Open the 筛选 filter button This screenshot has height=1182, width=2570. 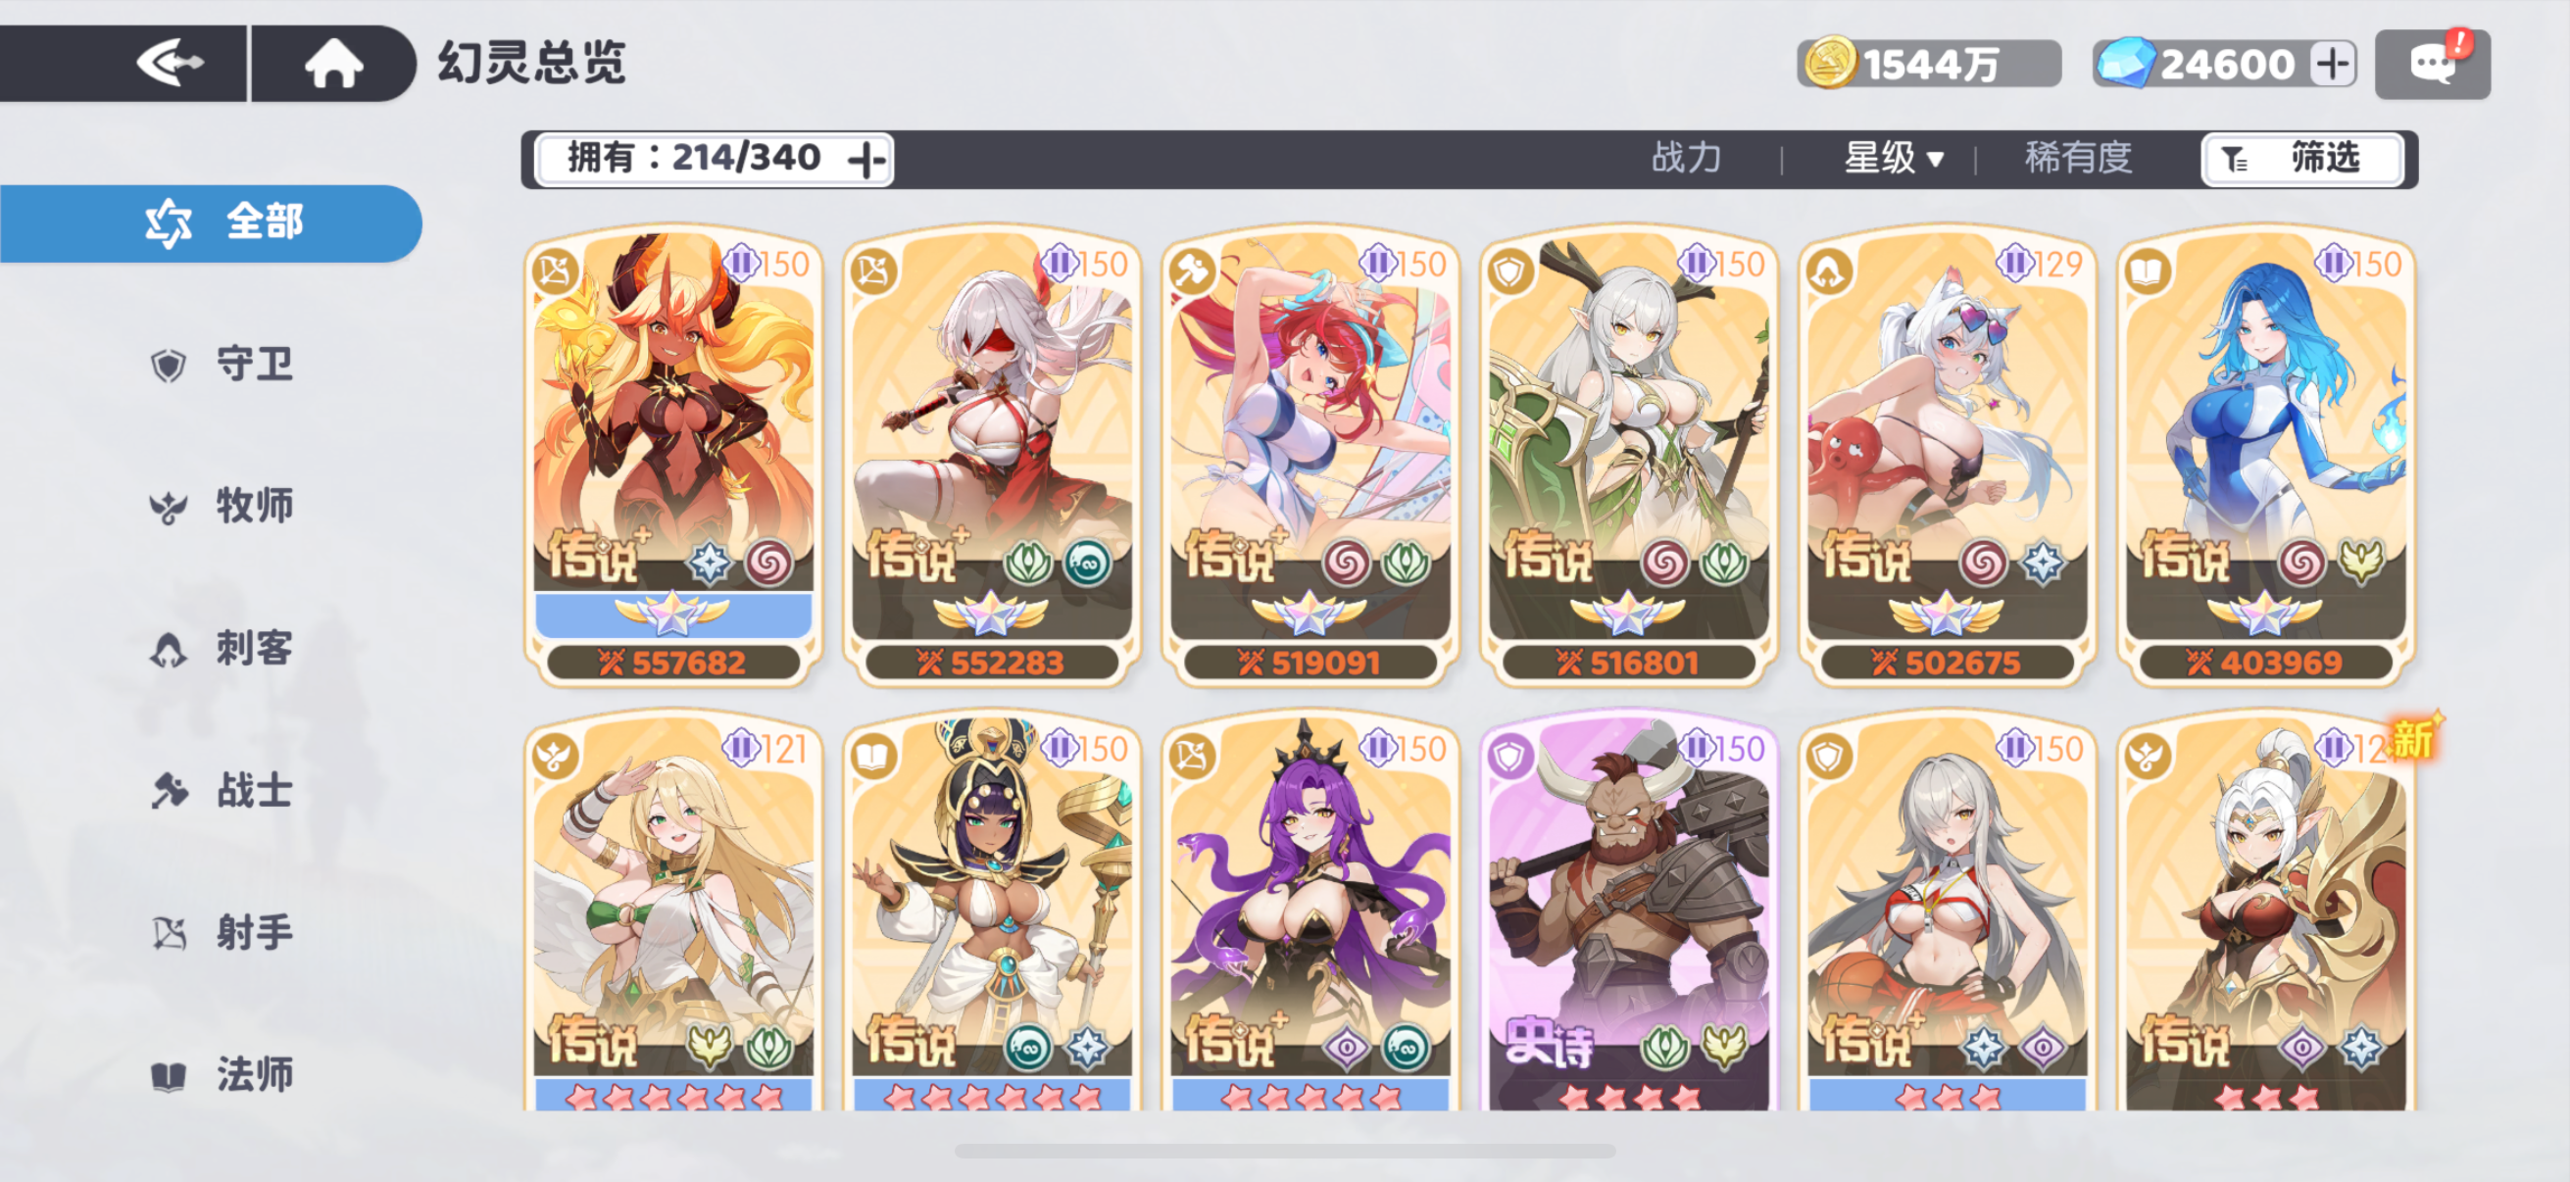coord(2301,159)
